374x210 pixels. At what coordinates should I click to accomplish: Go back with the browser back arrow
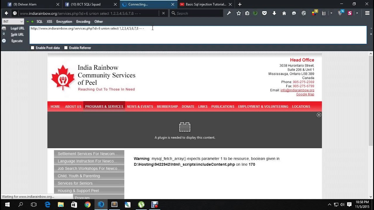(x=6, y=13)
